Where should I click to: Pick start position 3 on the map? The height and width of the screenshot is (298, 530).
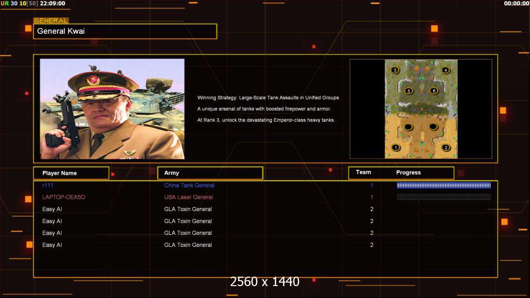(395, 70)
